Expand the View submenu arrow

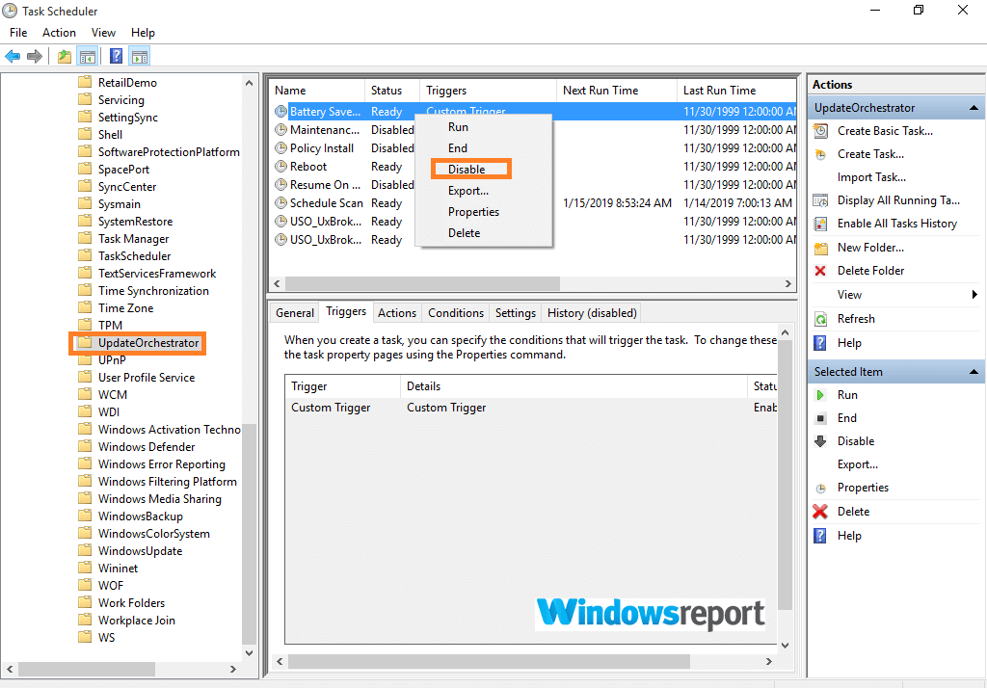974,295
